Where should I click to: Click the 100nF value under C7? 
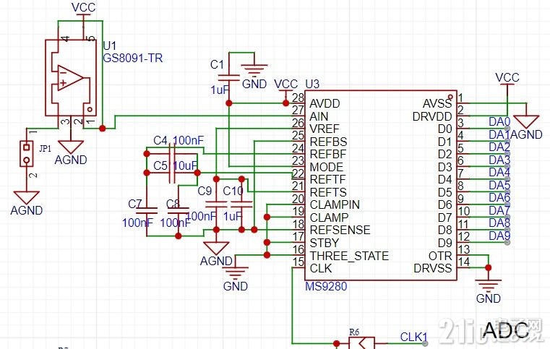pyautogui.click(x=138, y=223)
